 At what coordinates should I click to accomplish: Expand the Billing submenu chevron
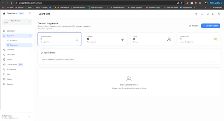pyautogui.click(x=30, y=79)
